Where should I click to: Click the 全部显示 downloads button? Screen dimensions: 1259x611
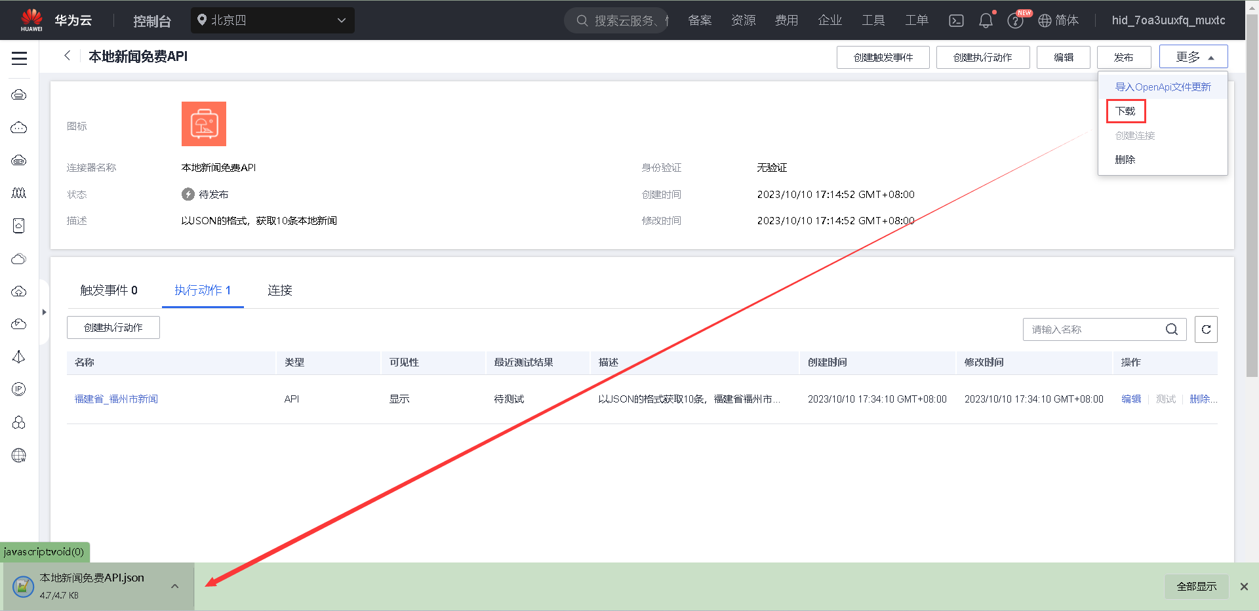point(1197,586)
